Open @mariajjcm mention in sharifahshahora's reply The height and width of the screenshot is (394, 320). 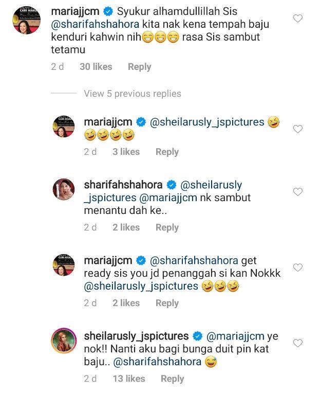(168, 198)
